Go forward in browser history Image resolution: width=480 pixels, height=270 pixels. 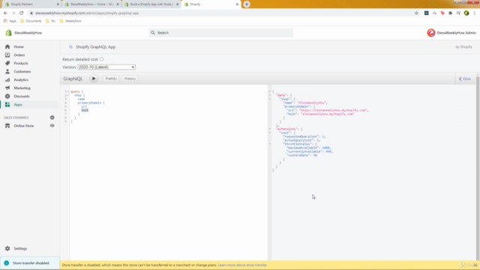coord(13,13)
